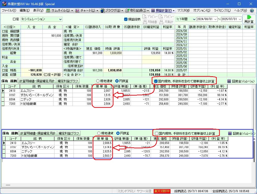Switch to 計算明細書・損益確定月計 tab in upper panel
This screenshot has width=257, height=194.
37,81
